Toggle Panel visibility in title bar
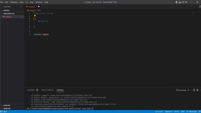 [x=180, y=2]
